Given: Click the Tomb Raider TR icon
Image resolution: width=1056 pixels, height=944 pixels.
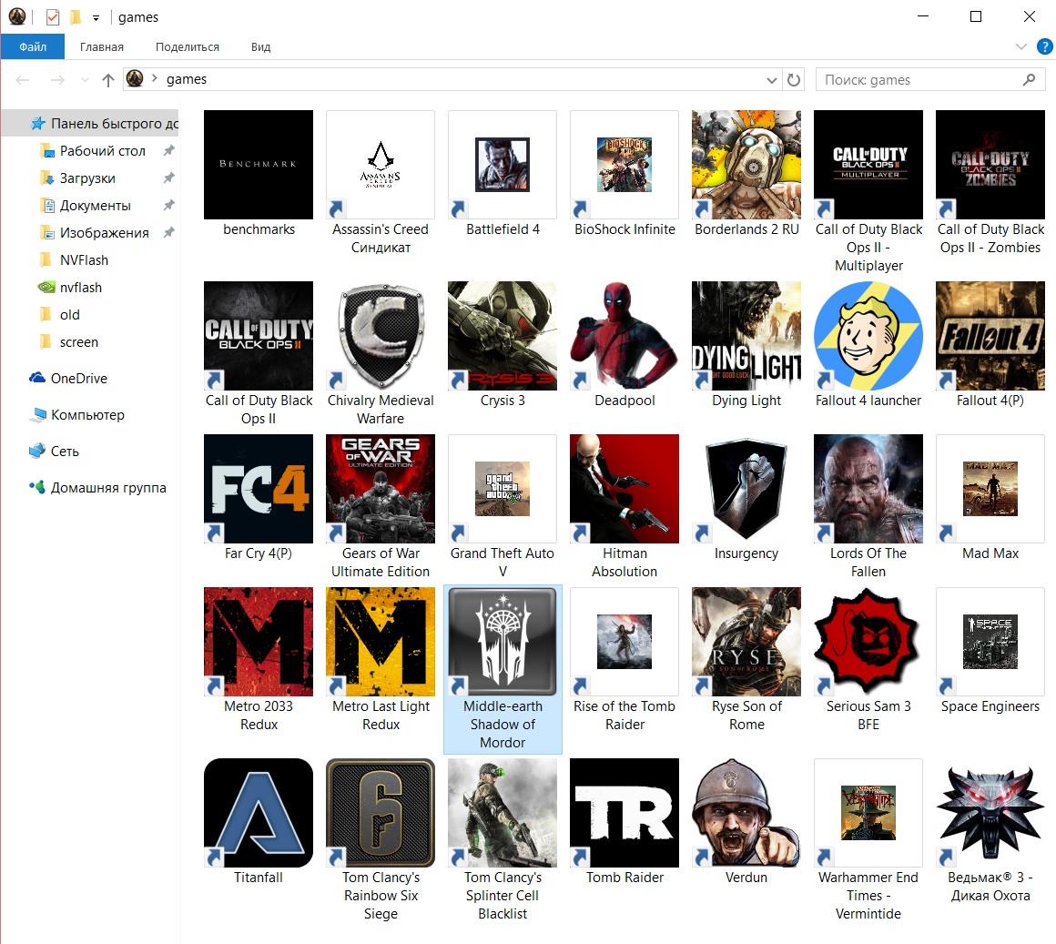Looking at the screenshot, I should pos(624,813).
